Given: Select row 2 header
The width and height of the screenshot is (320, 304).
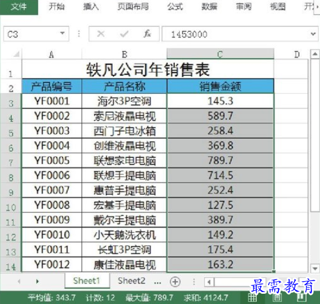Looking at the screenshot, I should [x=11, y=87].
